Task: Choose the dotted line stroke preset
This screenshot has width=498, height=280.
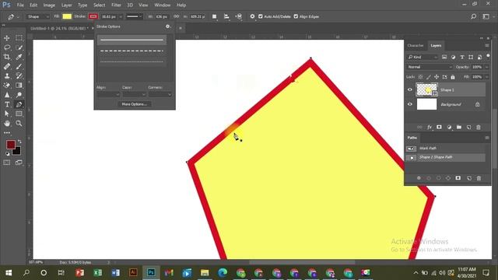Action: point(132,61)
